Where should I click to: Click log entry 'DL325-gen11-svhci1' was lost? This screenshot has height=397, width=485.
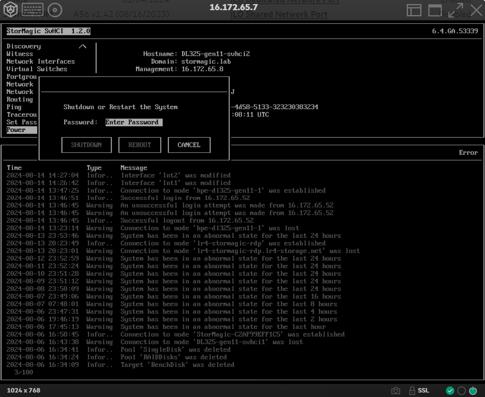[x=212, y=342]
